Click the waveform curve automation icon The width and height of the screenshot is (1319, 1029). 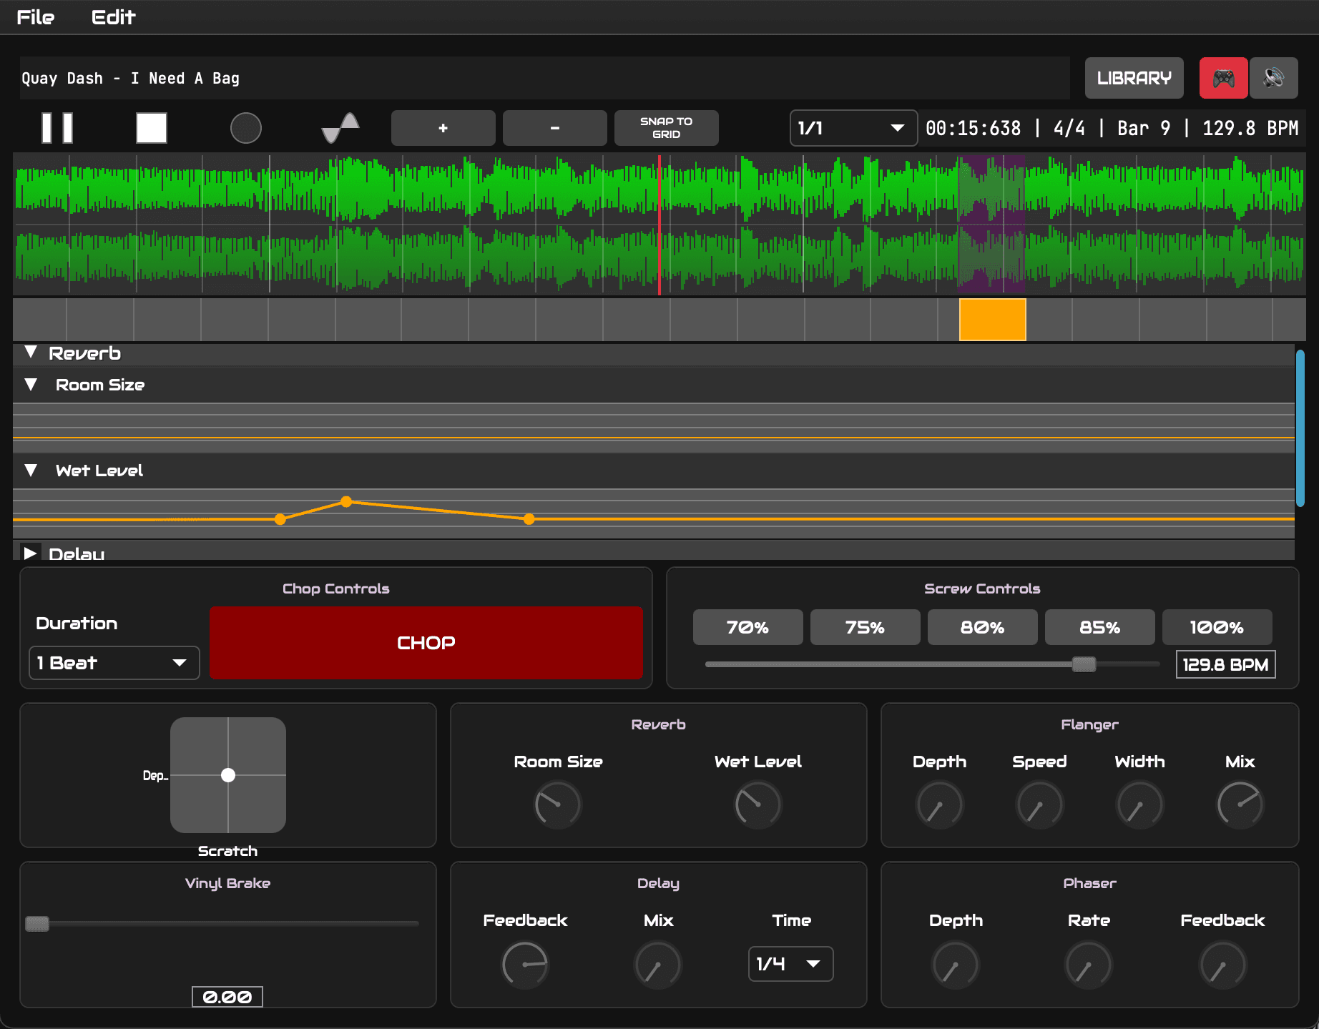tap(340, 128)
